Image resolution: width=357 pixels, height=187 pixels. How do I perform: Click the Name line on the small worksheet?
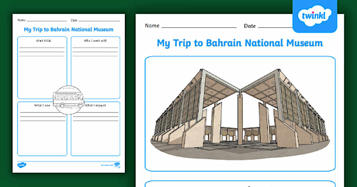tap(47, 21)
